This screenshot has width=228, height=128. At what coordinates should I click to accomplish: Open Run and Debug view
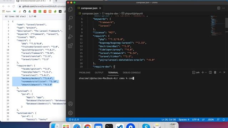pos(71,36)
